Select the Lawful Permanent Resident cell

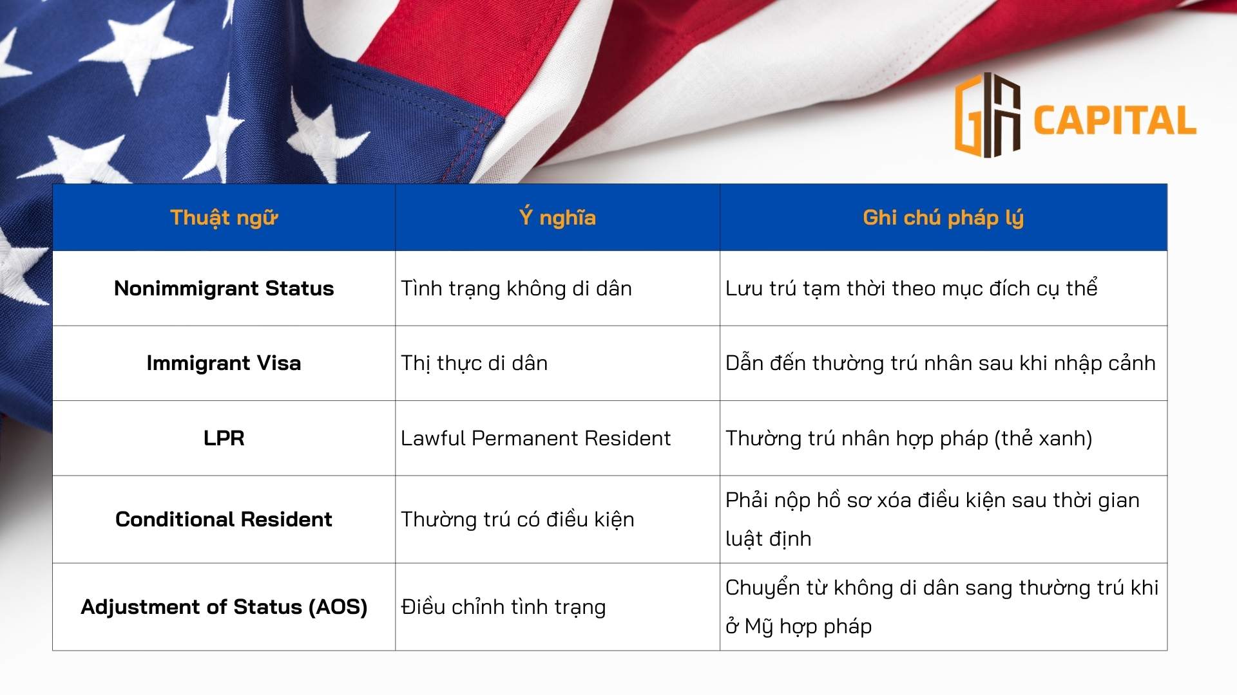[535, 438]
